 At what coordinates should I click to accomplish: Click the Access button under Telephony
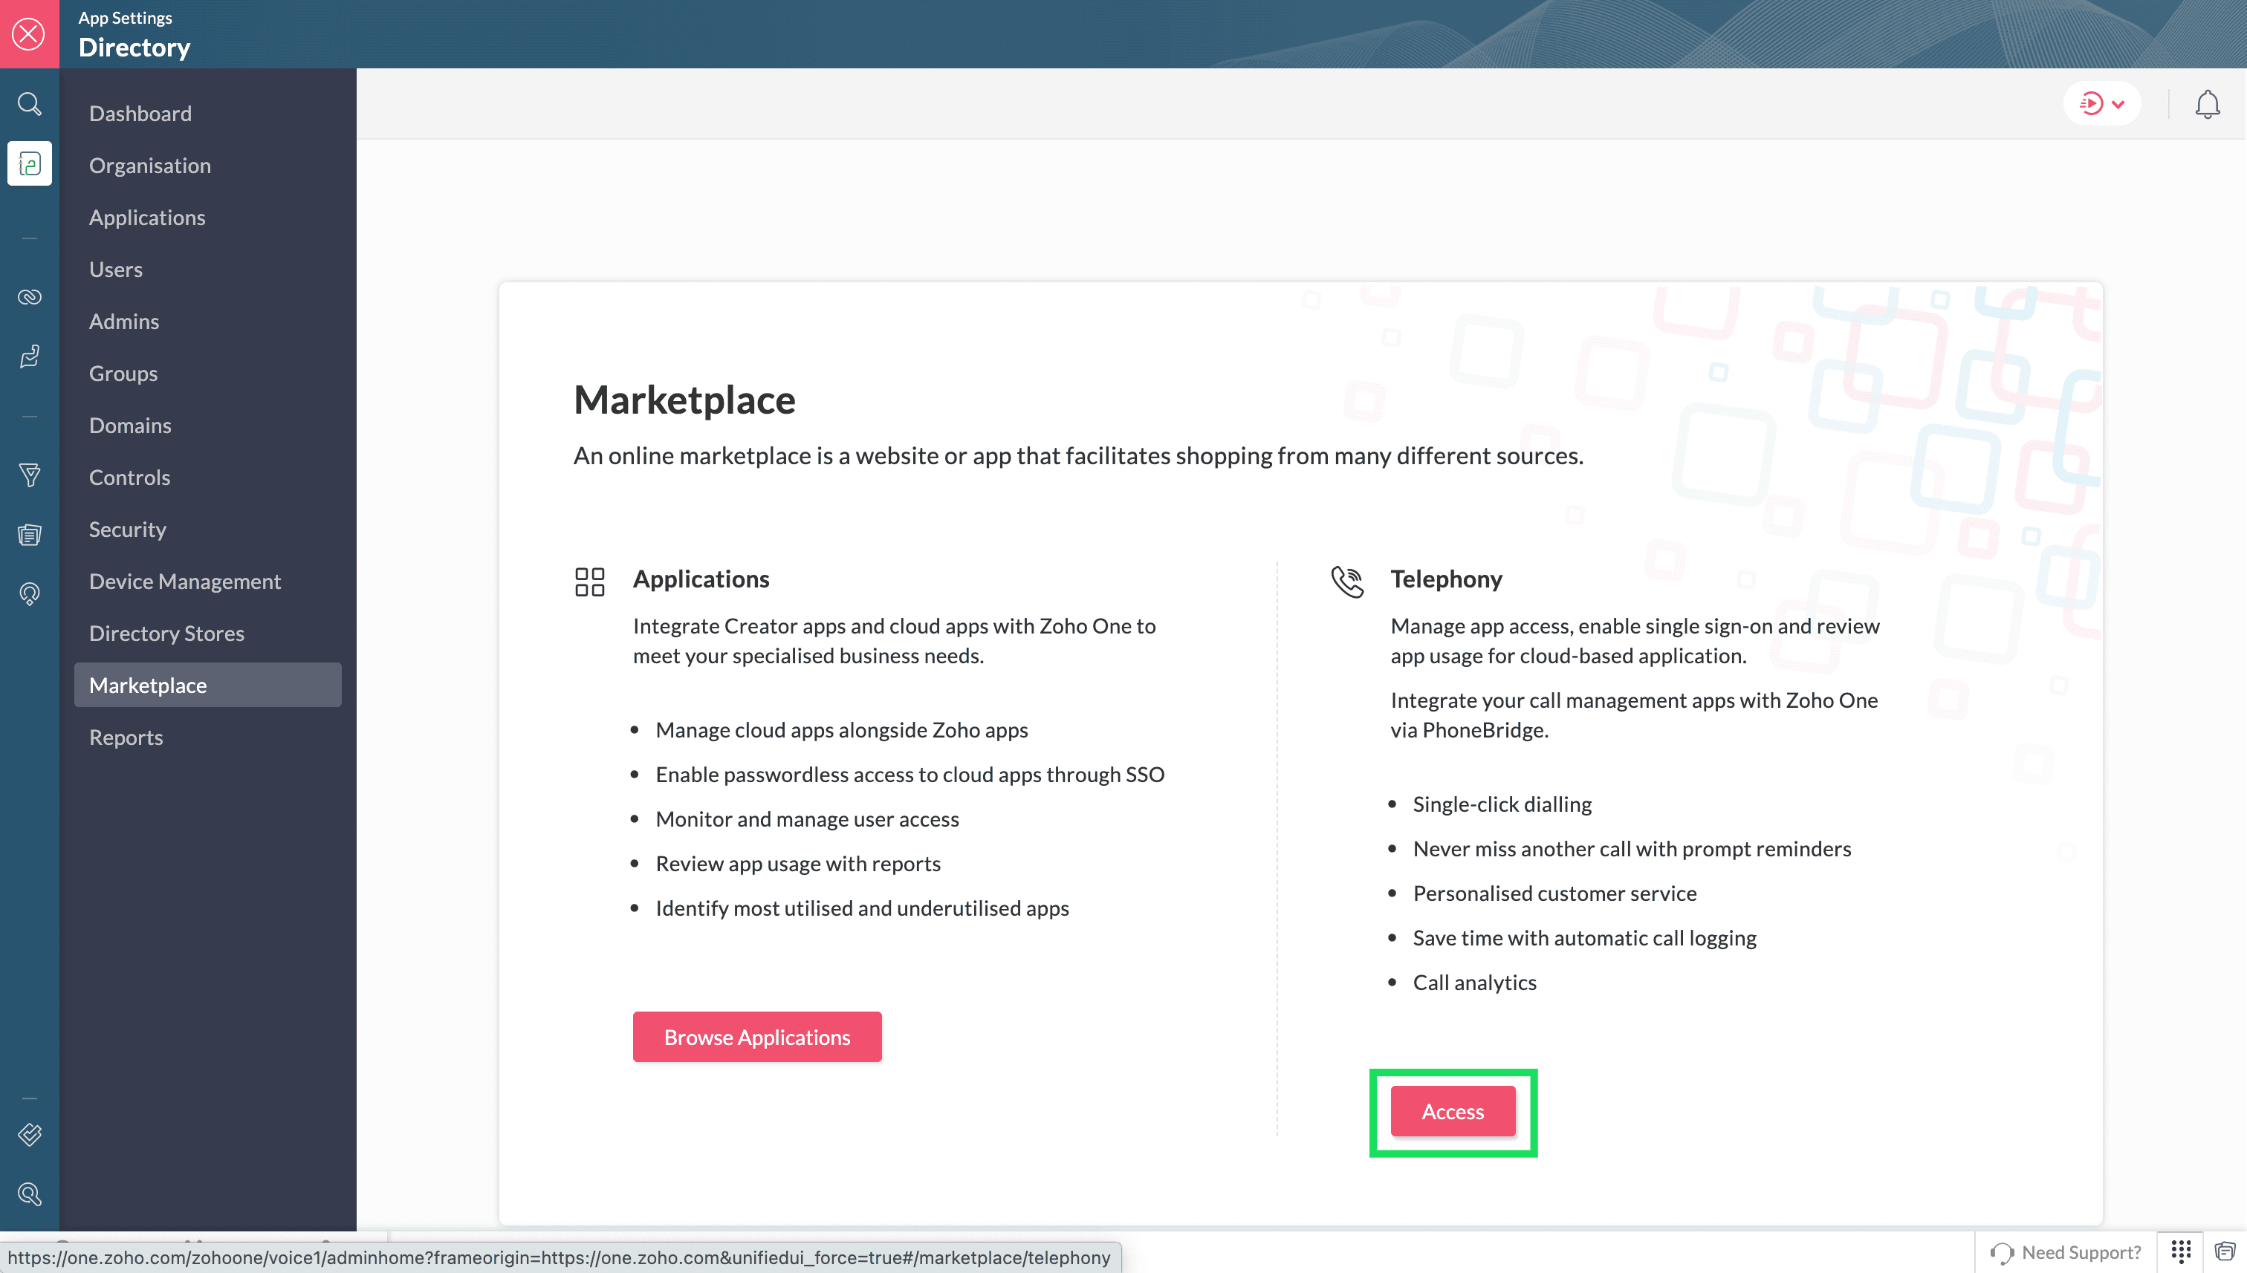tap(1452, 1111)
